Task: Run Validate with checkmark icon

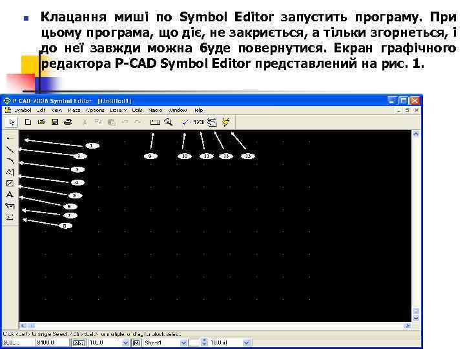Action: coord(185,122)
